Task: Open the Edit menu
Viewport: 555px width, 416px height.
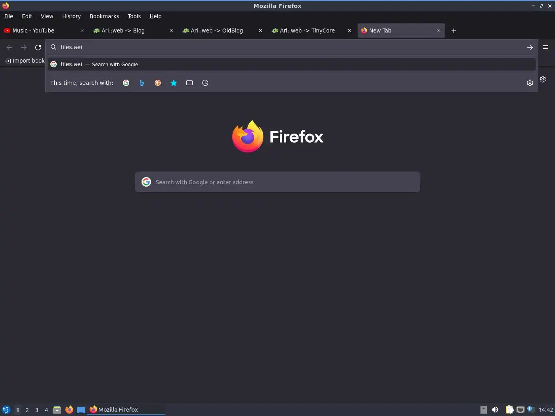Action: pyautogui.click(x=27, y=16)
